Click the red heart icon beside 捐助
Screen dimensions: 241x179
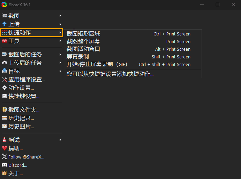5,148
